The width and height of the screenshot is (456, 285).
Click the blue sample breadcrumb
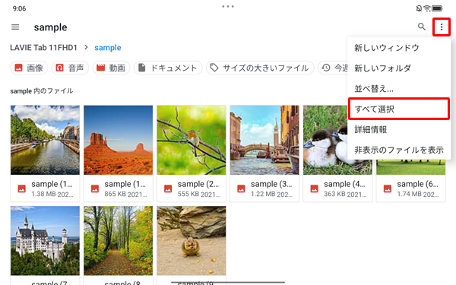pos(108,47)
